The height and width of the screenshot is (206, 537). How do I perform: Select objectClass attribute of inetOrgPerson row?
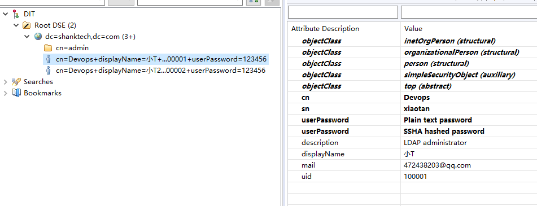[x=321, y=41]
